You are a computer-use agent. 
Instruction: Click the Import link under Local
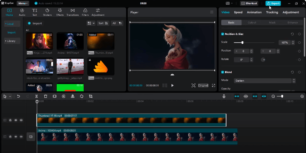coord(12,32)
